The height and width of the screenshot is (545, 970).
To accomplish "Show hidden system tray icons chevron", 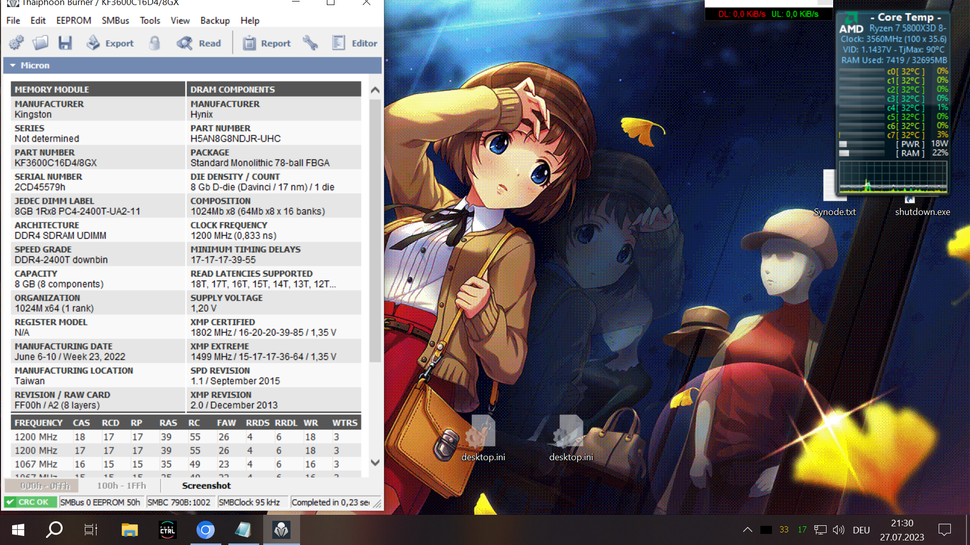I will tap(747, 530).
